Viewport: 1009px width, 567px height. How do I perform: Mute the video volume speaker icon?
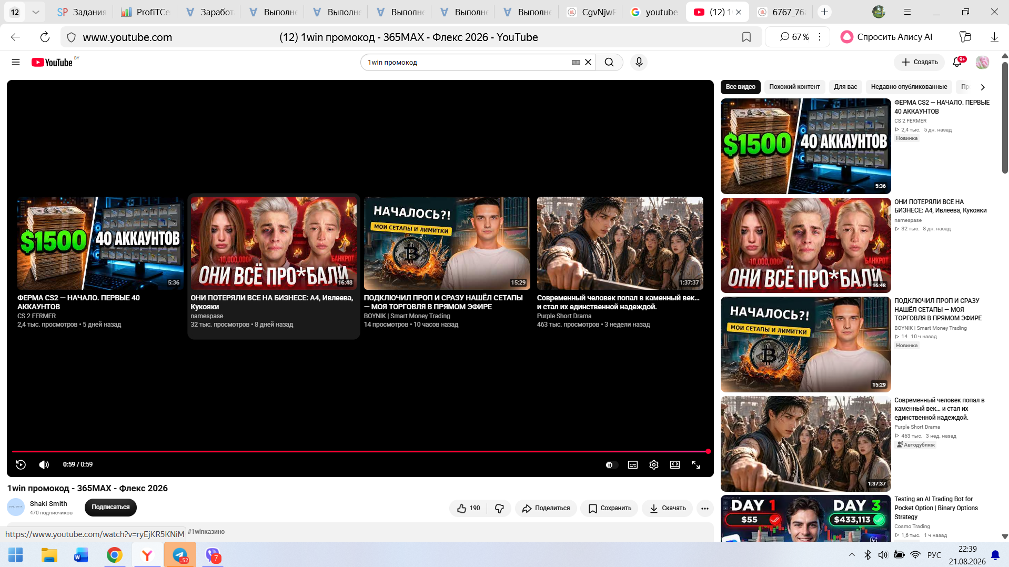(44, 464)
